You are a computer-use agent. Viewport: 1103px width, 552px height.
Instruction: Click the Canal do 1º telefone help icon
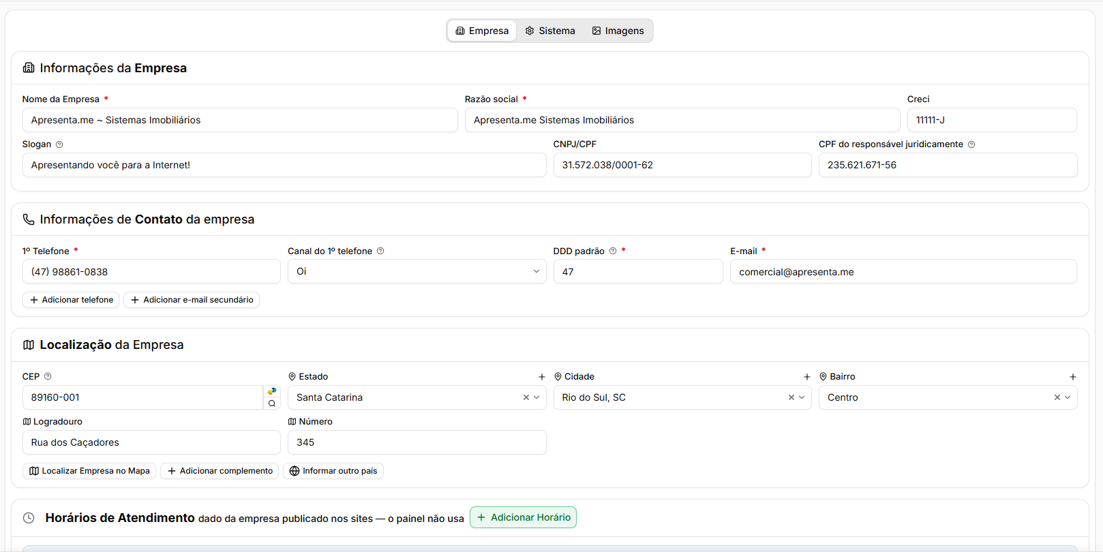point(380,251)
